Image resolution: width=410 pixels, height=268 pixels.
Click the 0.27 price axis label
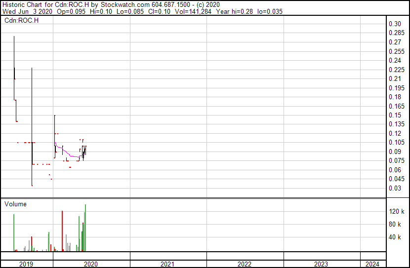pos(395,42)
